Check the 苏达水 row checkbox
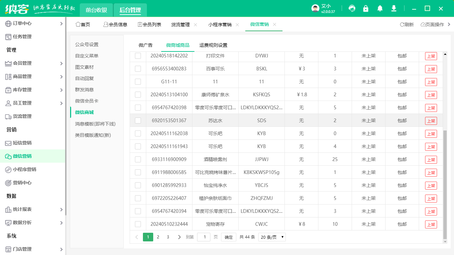The image size is (454, 255). coord(138,121)
